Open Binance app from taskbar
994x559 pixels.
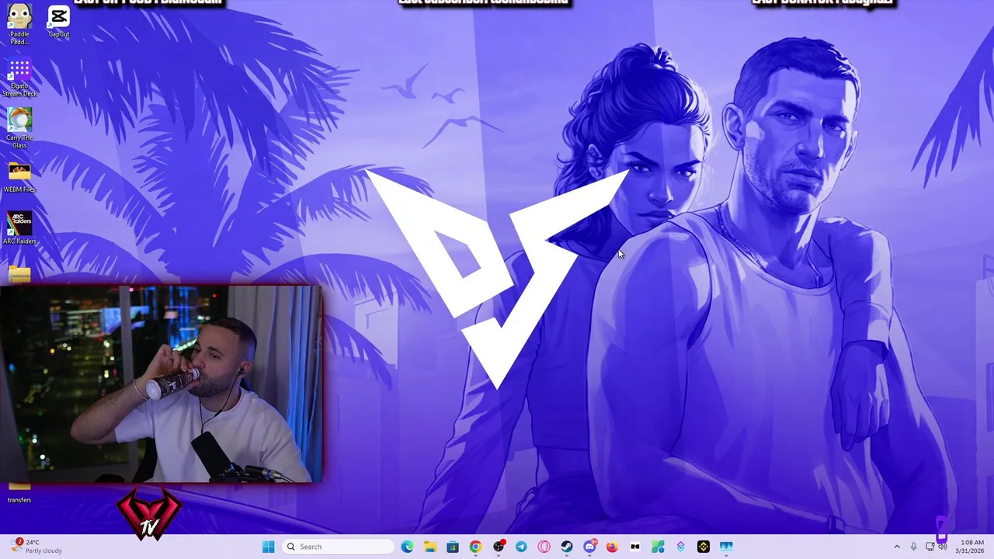coord(704,547)
